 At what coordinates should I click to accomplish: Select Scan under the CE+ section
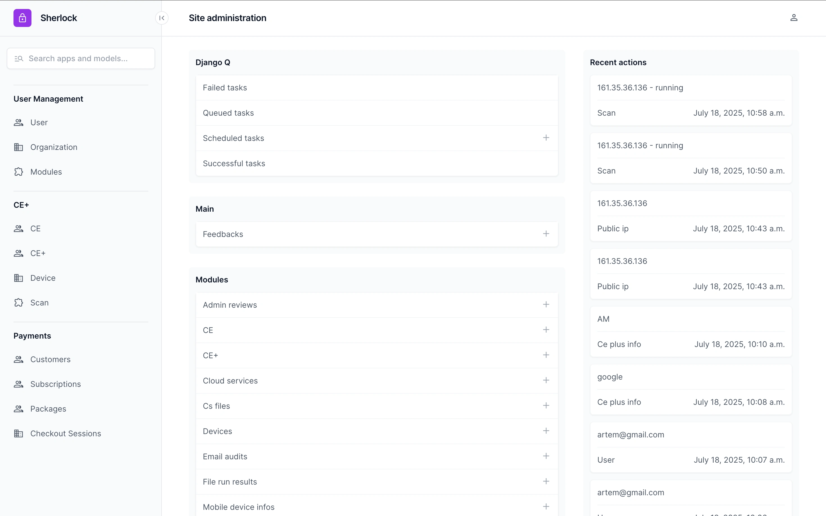click(x=39, y=303)
